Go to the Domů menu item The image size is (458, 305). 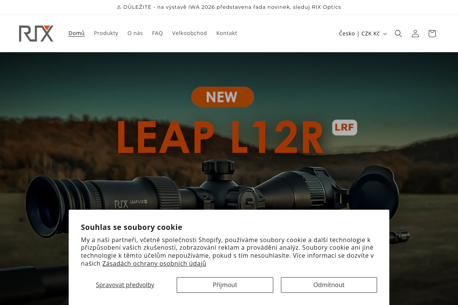pos(76,33)
